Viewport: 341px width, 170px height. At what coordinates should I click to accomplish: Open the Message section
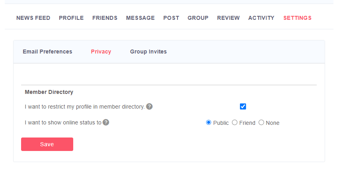[140, 18]
